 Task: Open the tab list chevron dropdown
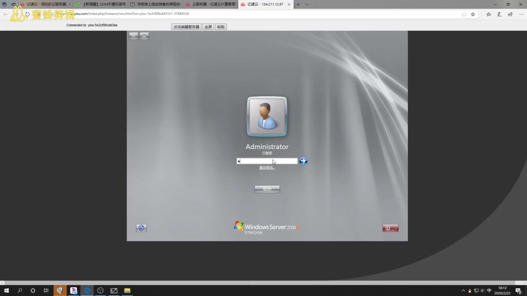307,5
